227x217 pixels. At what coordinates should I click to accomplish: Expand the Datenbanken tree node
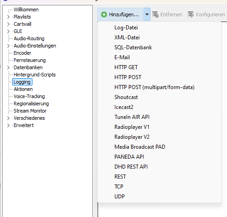click(x=9, y=67)
